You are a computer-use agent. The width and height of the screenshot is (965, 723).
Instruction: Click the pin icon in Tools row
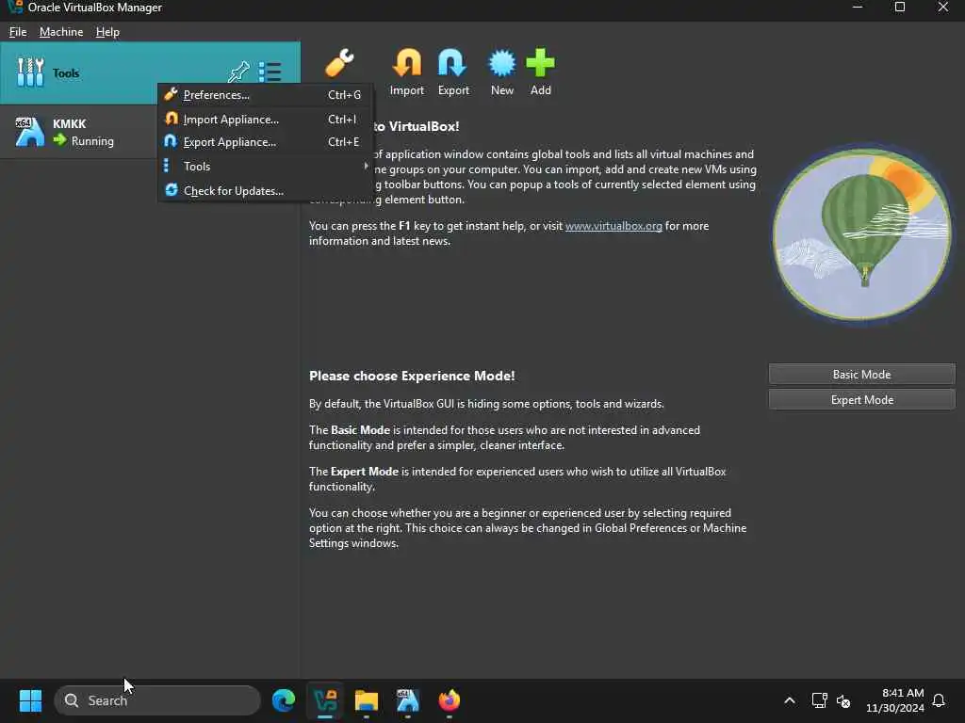[x=238, y=72]
